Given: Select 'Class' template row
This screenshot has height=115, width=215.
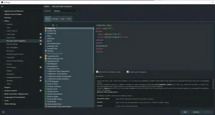Looking at the screenshot, I should click(69, 36).
